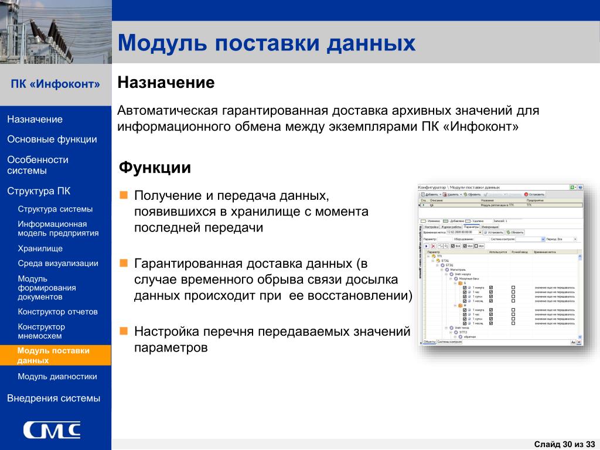Open the Временная метка date dropdown

[480, 232]
